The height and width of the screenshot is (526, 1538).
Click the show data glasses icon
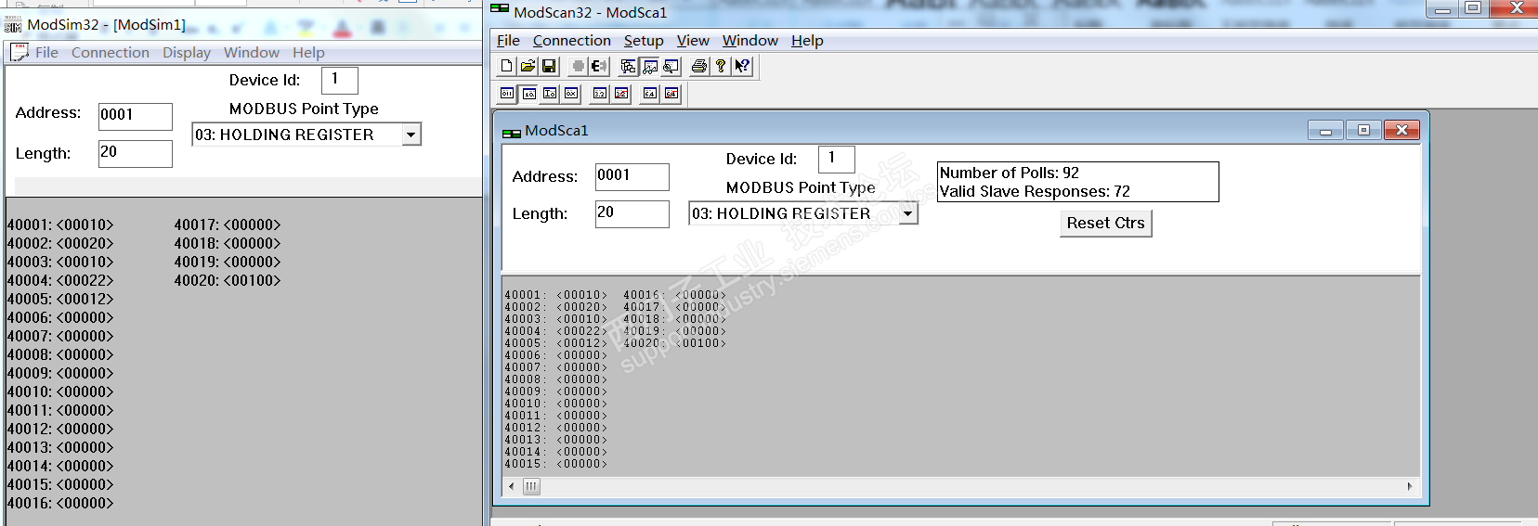pyautogui.click(x=649, y=66)
